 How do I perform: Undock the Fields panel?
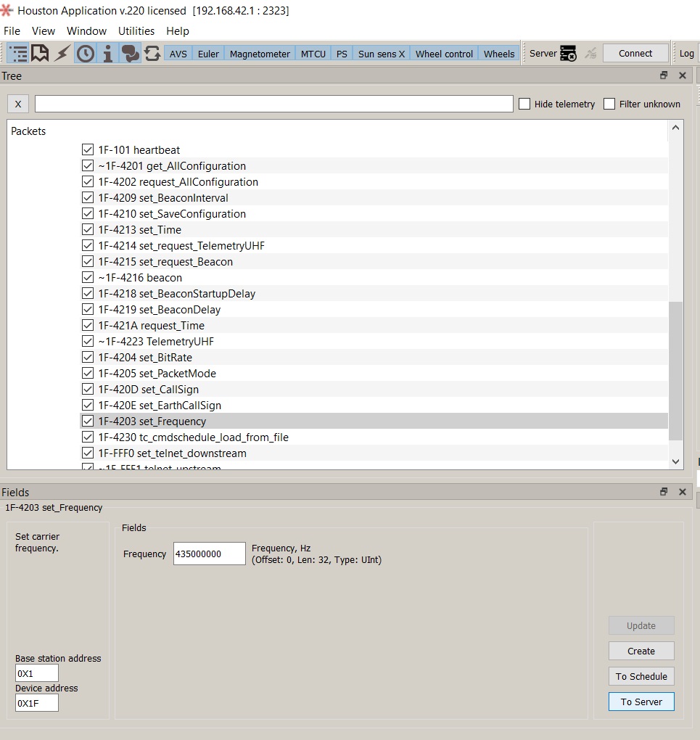663,492
